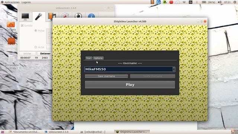
Task: Switch to the Documento sin título taskbar window
Action: pyautogui.click(x=24, y=132)
